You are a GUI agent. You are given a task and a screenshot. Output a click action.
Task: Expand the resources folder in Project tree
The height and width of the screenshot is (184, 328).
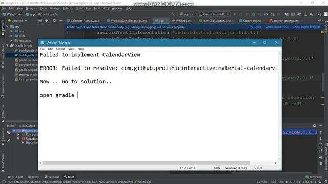[11, 41]
